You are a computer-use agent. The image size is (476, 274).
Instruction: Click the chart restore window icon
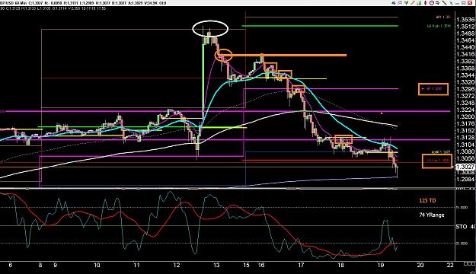463,3
